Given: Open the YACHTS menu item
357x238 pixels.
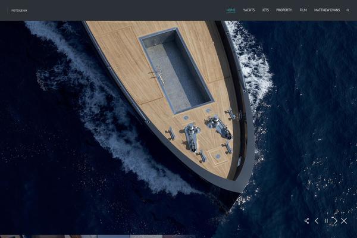Looking at the screenshot, I should [249, 10].
